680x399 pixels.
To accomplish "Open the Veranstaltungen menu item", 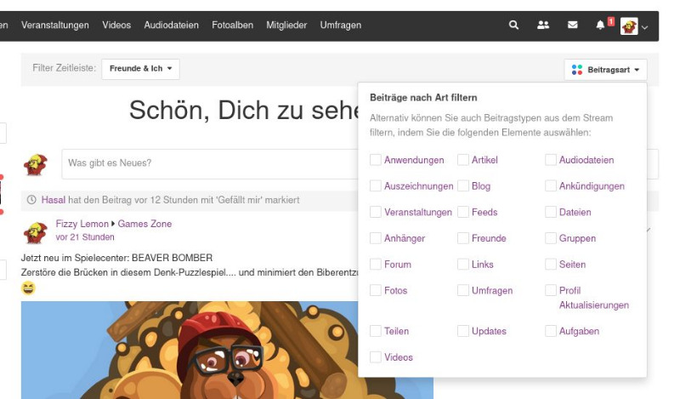I will (55, 26).
